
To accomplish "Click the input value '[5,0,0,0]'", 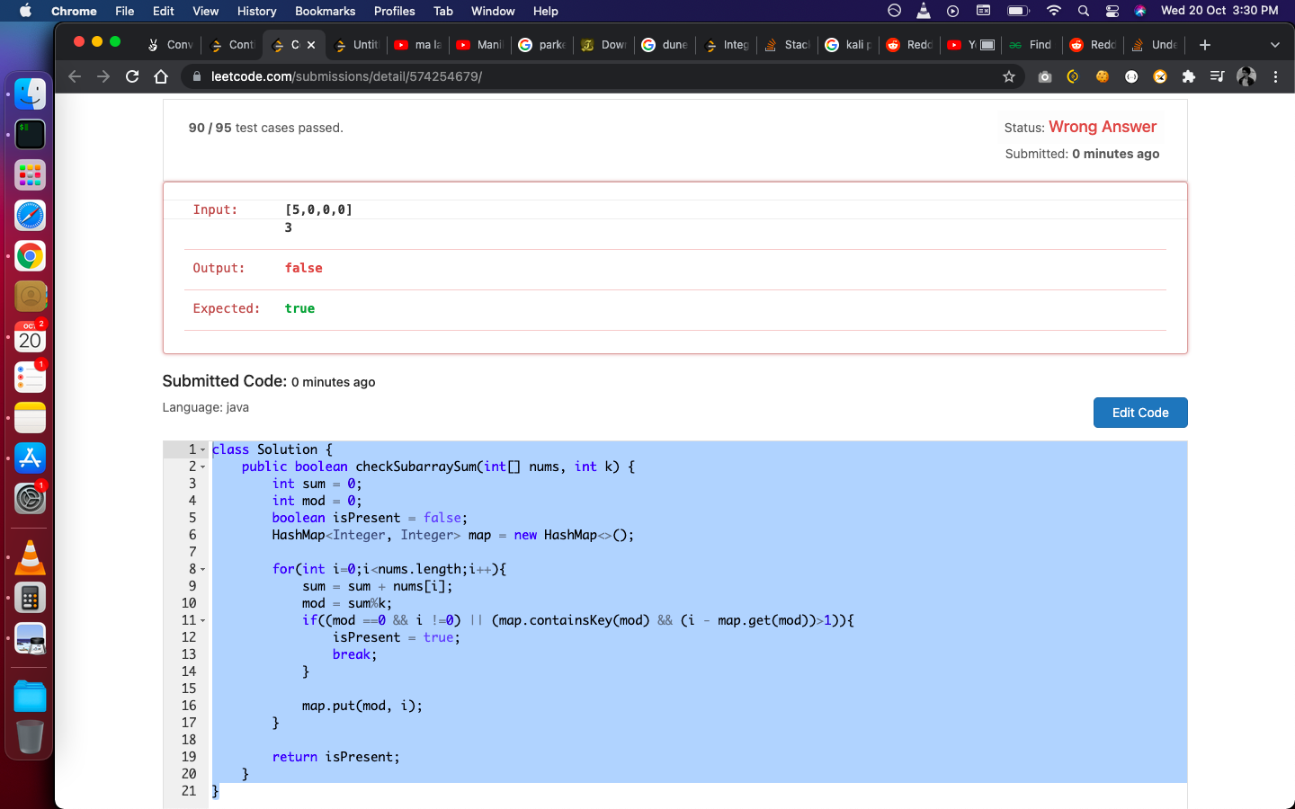I will pyautogui.click(x=318, y=209).
